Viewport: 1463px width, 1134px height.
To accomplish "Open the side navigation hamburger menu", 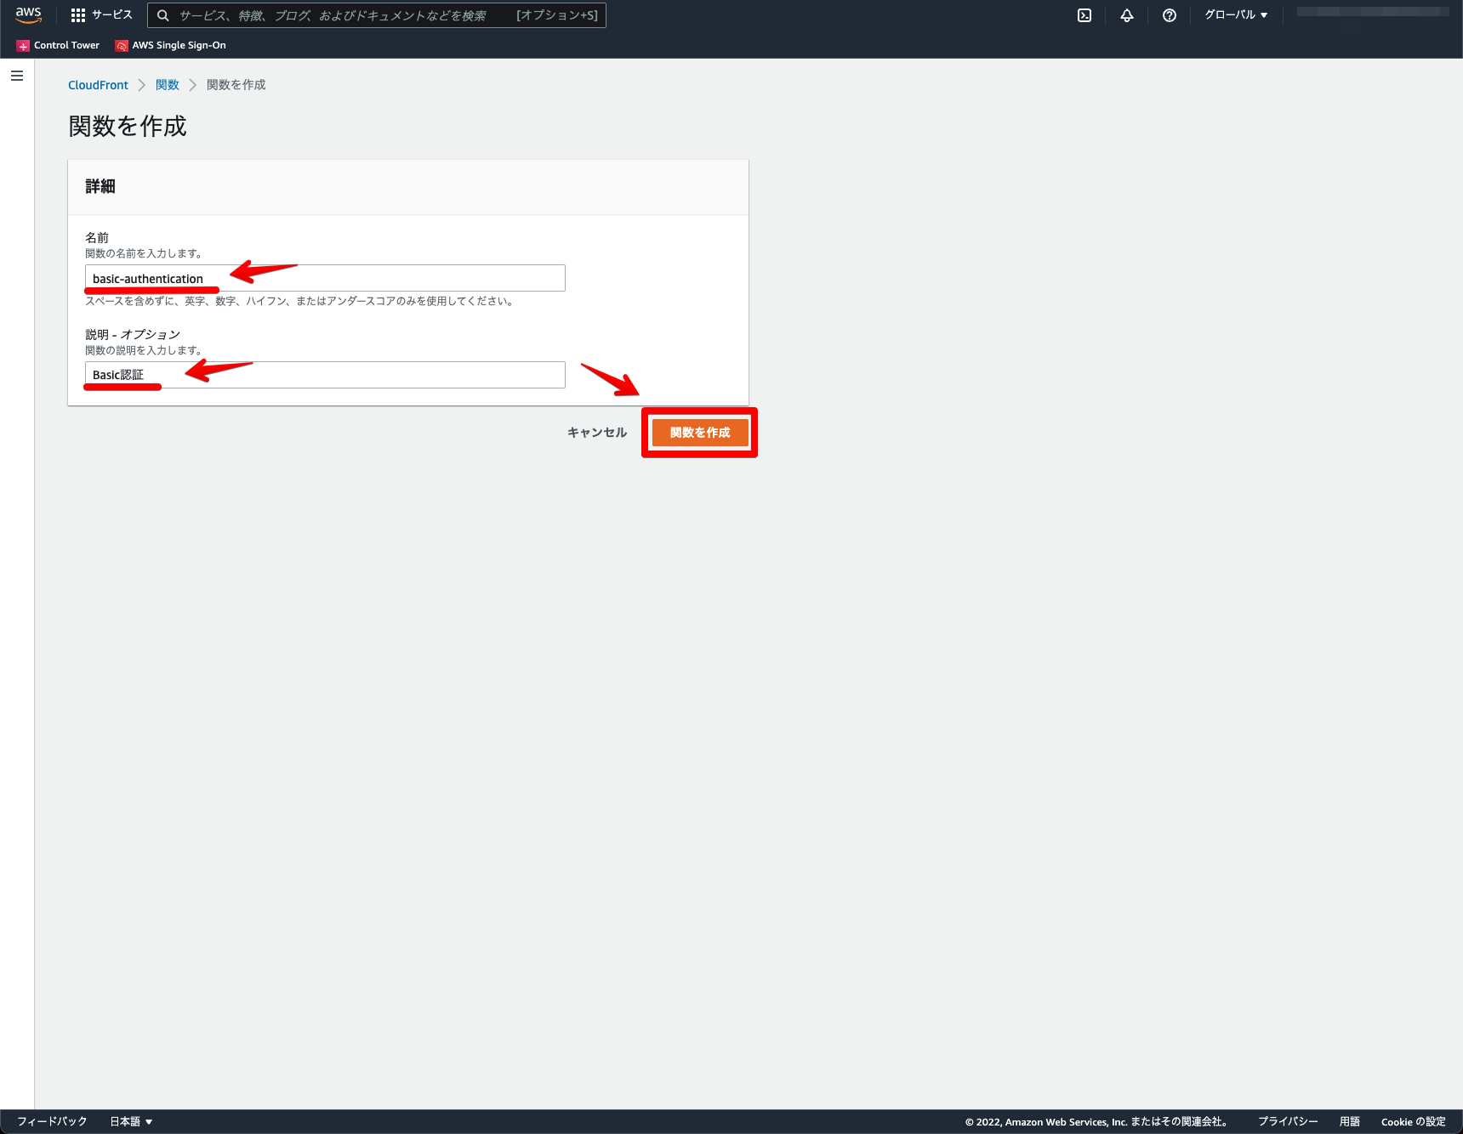I will 17,76.
